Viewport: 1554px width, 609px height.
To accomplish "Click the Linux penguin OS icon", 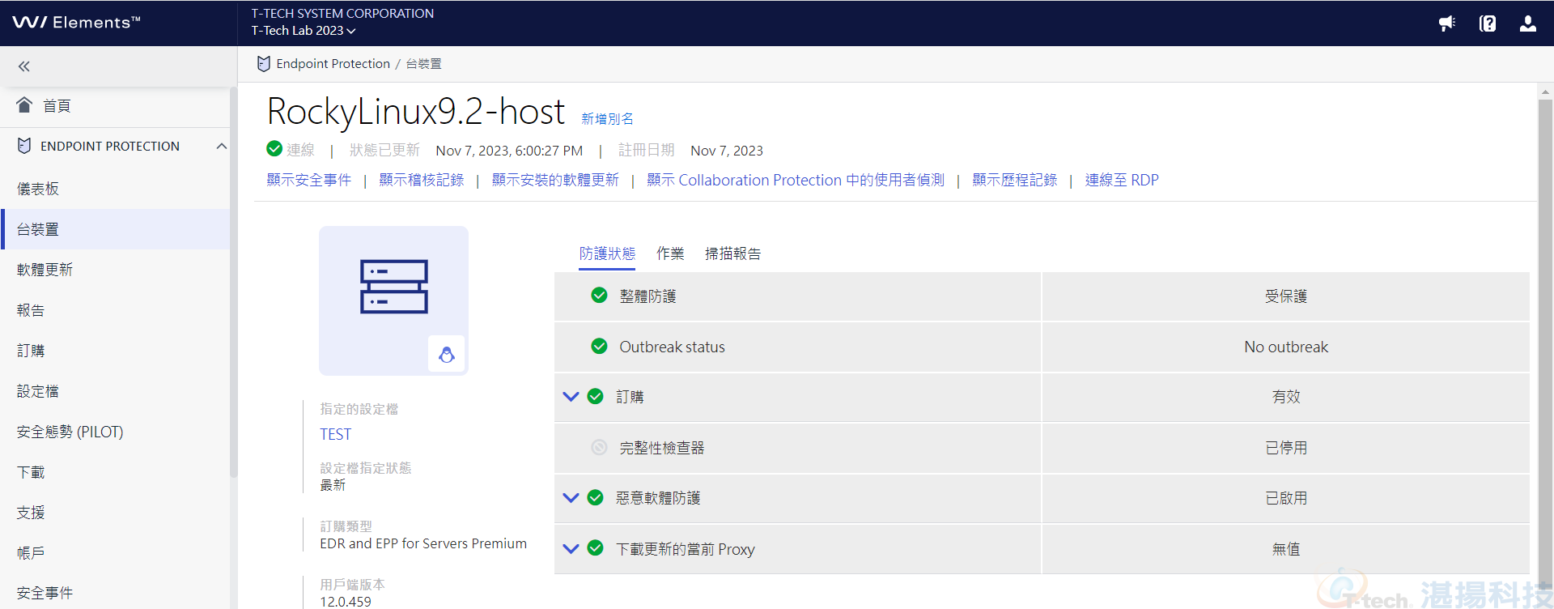I will click(x=446, y=354).
